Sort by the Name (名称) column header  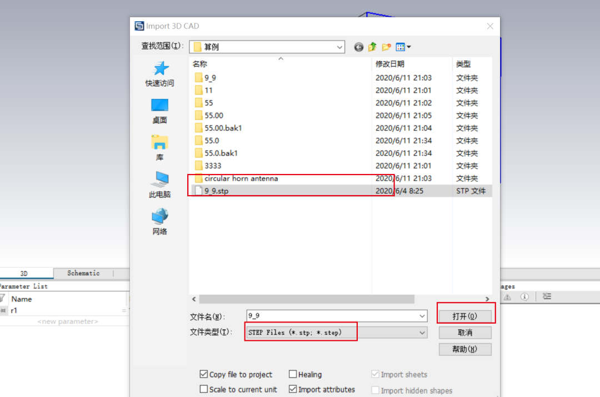(280, 64)
